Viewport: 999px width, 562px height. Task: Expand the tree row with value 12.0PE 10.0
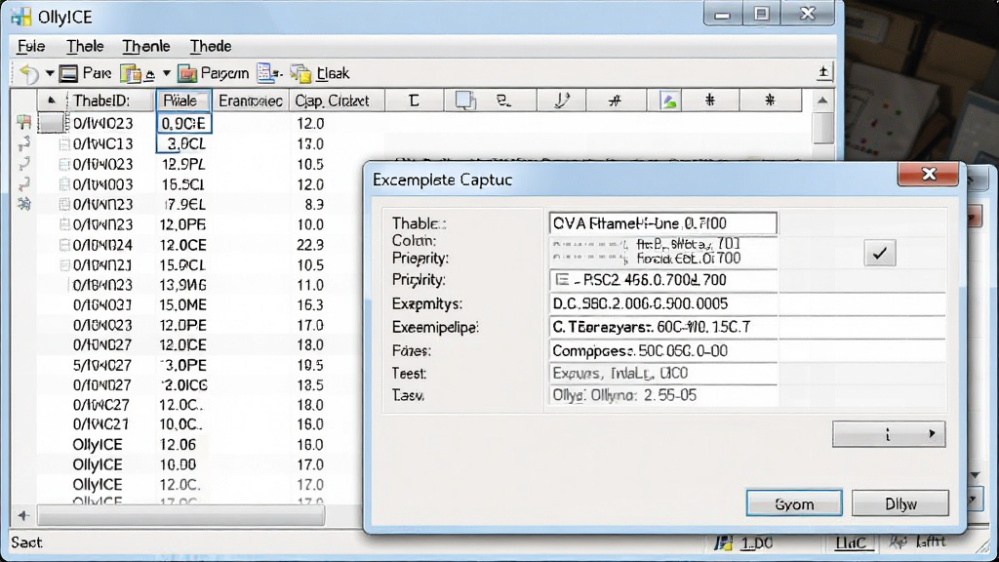click(x=64, y=224)
